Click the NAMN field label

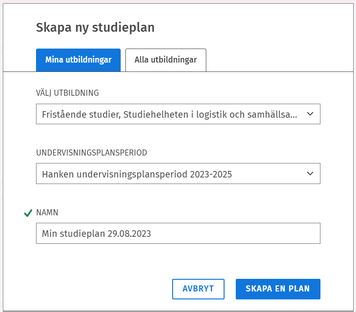(47, 213)
